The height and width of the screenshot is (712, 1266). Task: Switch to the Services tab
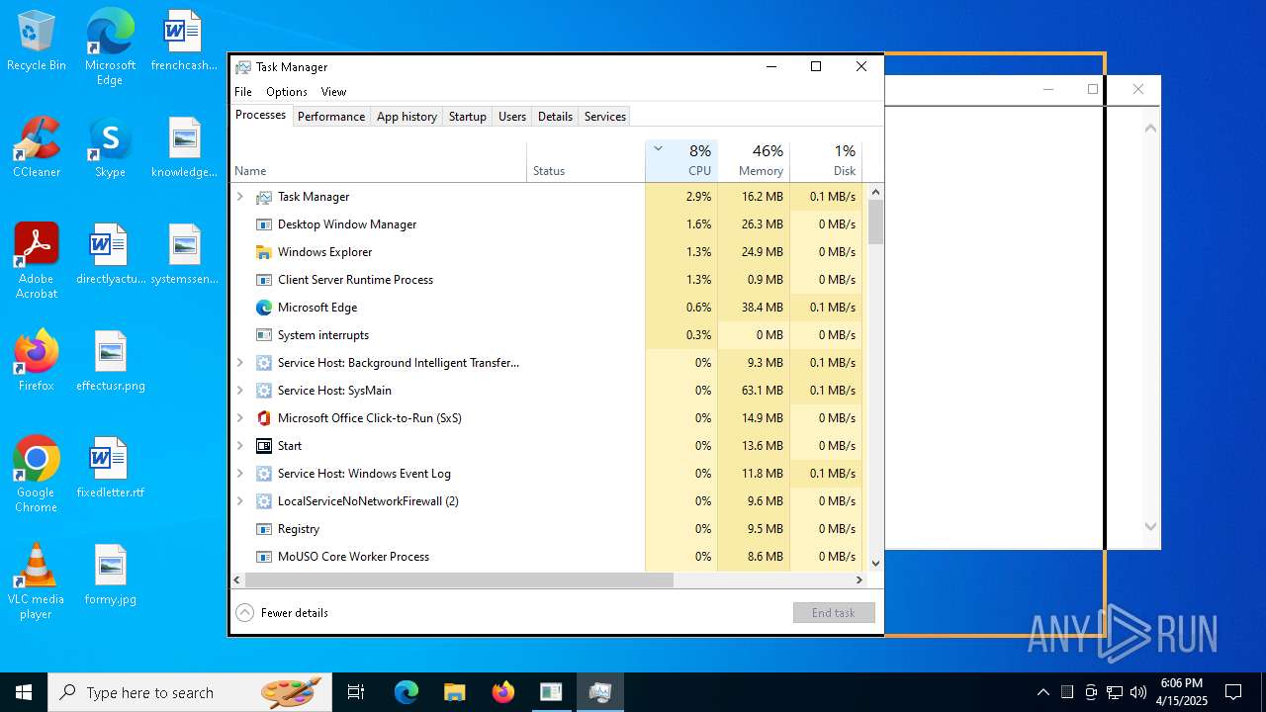tap(605, 117)
